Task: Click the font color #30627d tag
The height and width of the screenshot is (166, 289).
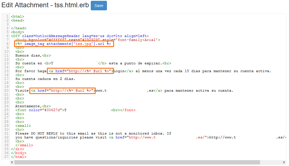Action: coord(40,110)
